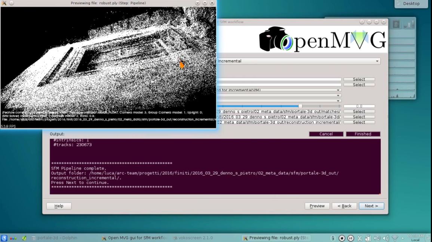Screen dimensions: 432x242
Task: Open the USB device notifier tray icon
Action: pyautogui.click(x=377, y=238)
